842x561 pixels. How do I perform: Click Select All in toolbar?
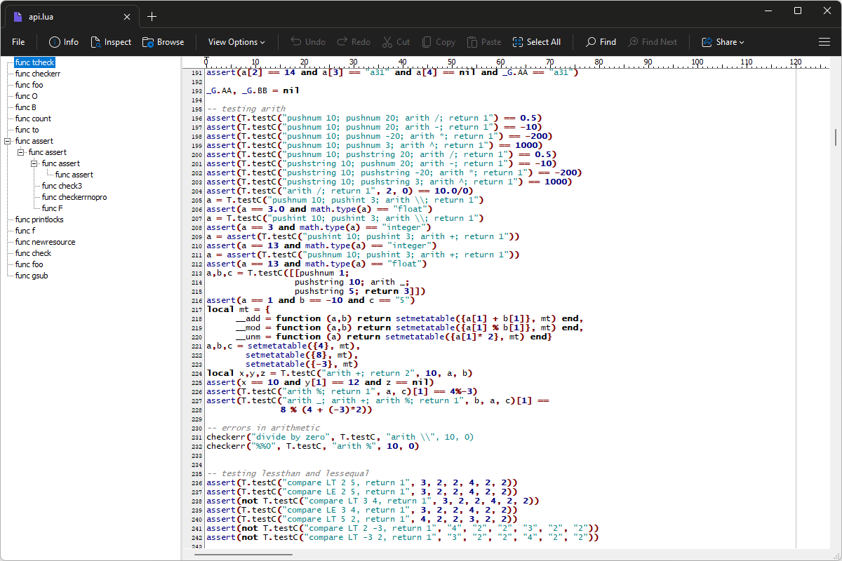point(537,42)
